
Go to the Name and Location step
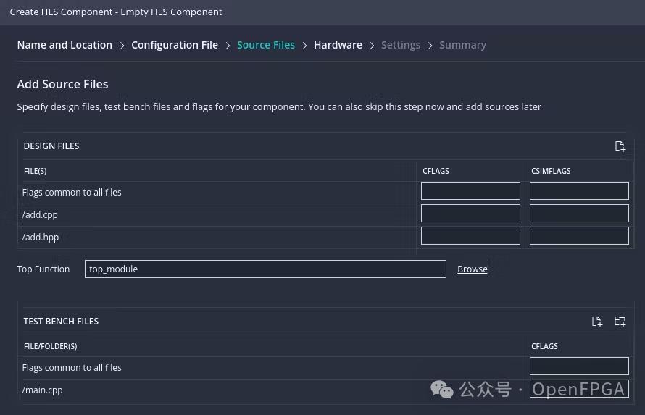click(x=64, y=45)
